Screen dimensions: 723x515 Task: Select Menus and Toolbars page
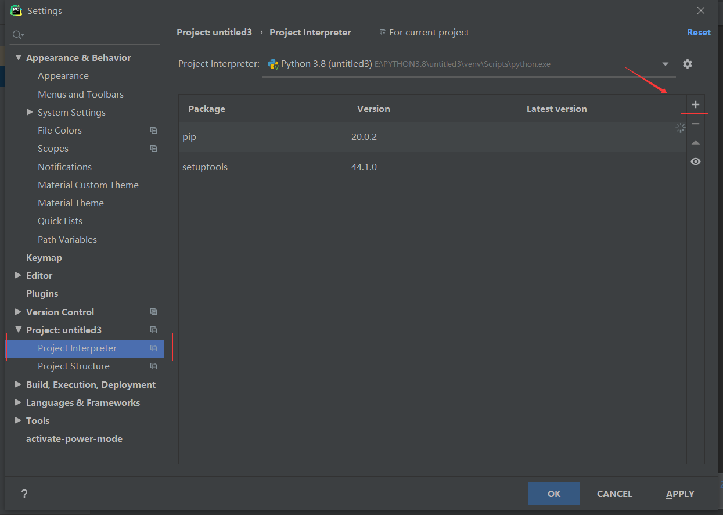coord(81,94)
